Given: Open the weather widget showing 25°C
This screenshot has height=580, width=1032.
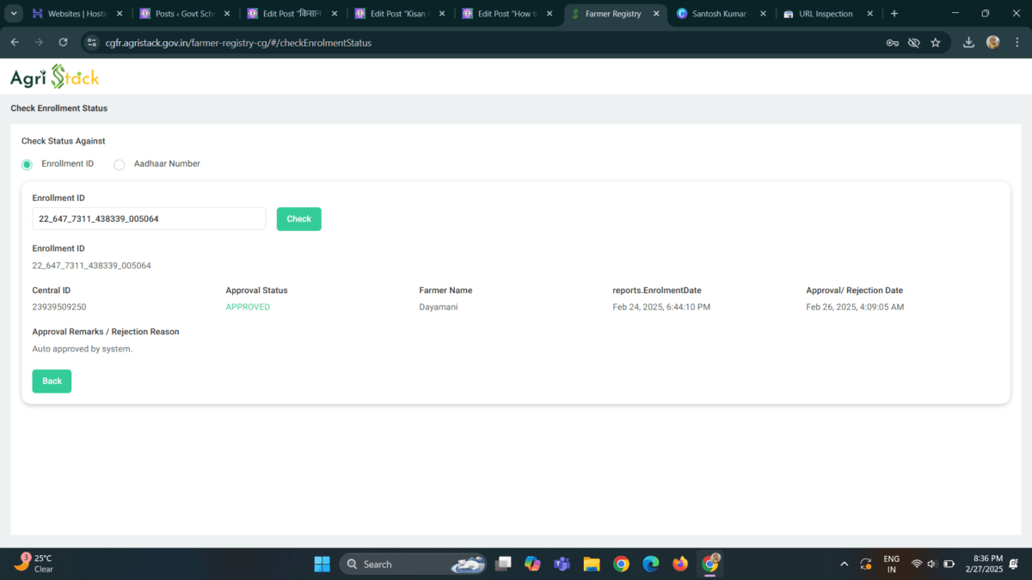Looking at the screenshot, I should click(34, 563).
